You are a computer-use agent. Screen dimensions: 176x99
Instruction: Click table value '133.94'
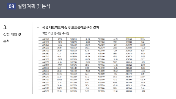click(143, 77)
